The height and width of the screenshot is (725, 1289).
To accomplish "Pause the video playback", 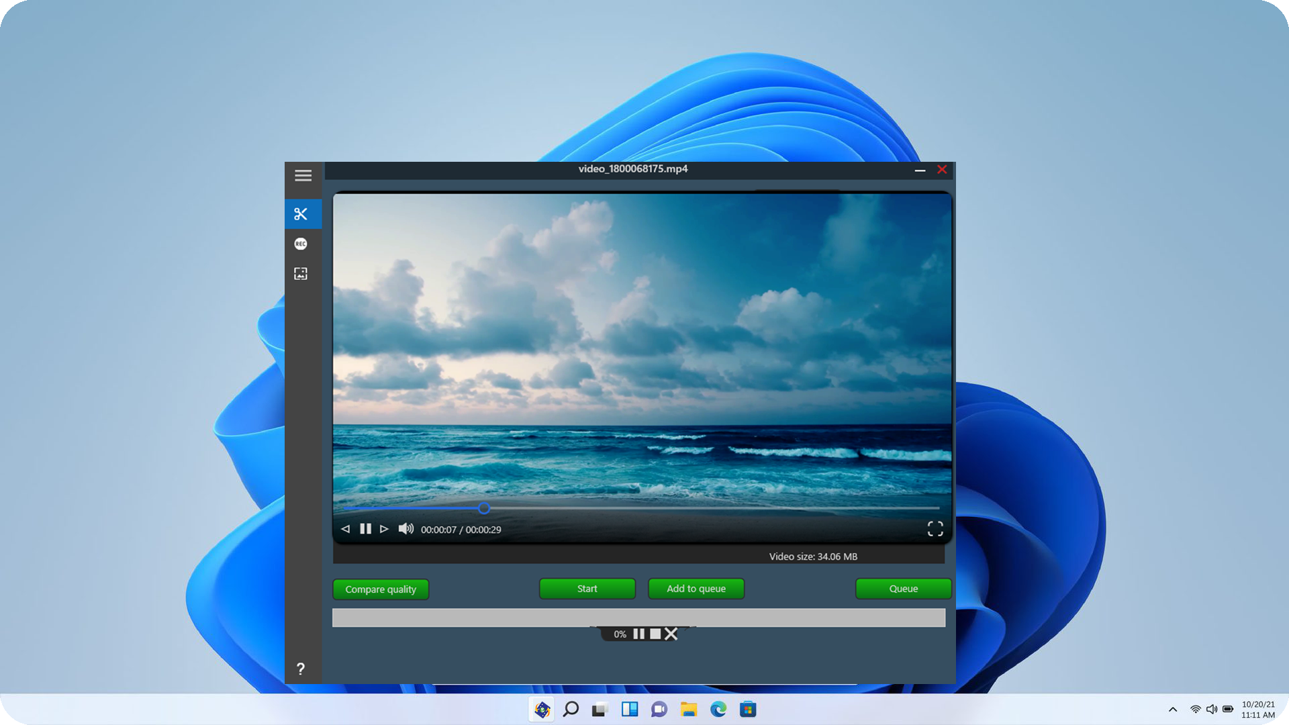I will pyautogui.click(x=365, y=529).
